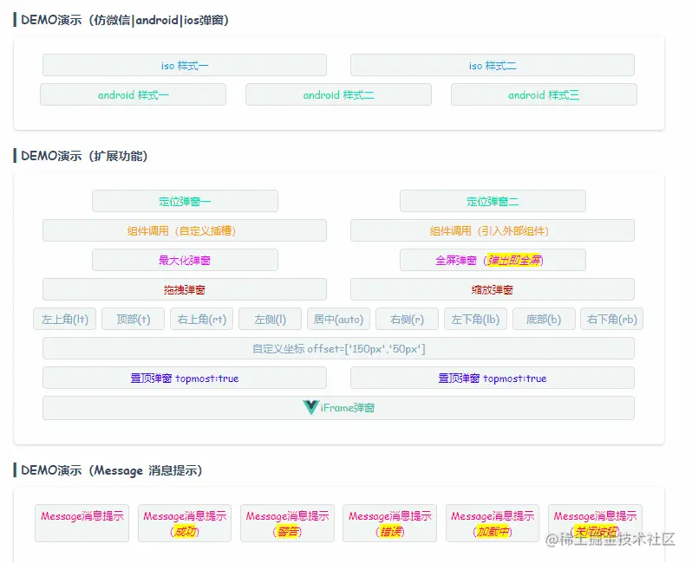Screen dimensions: 692x563
Task: Show Message消息提示 加载中 message
Action: (493, 523)
